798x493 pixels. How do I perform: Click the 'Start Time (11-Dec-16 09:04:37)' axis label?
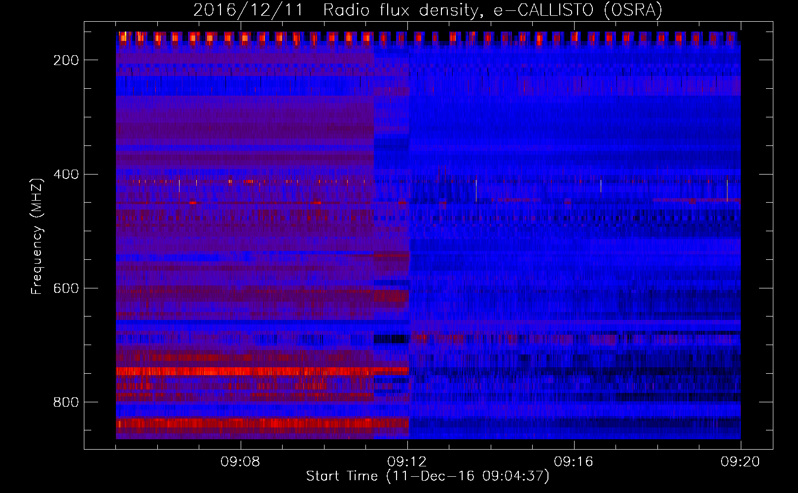click(x=428, y=476)
